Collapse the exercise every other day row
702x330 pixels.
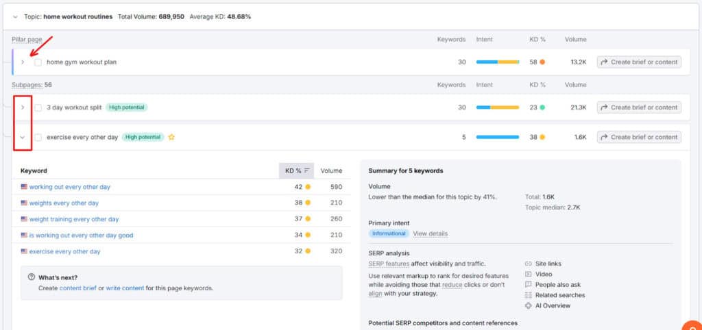pos(23,138)
